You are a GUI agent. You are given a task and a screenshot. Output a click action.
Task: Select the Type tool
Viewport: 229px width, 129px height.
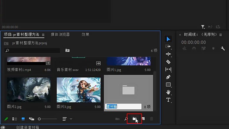[168, 100]
